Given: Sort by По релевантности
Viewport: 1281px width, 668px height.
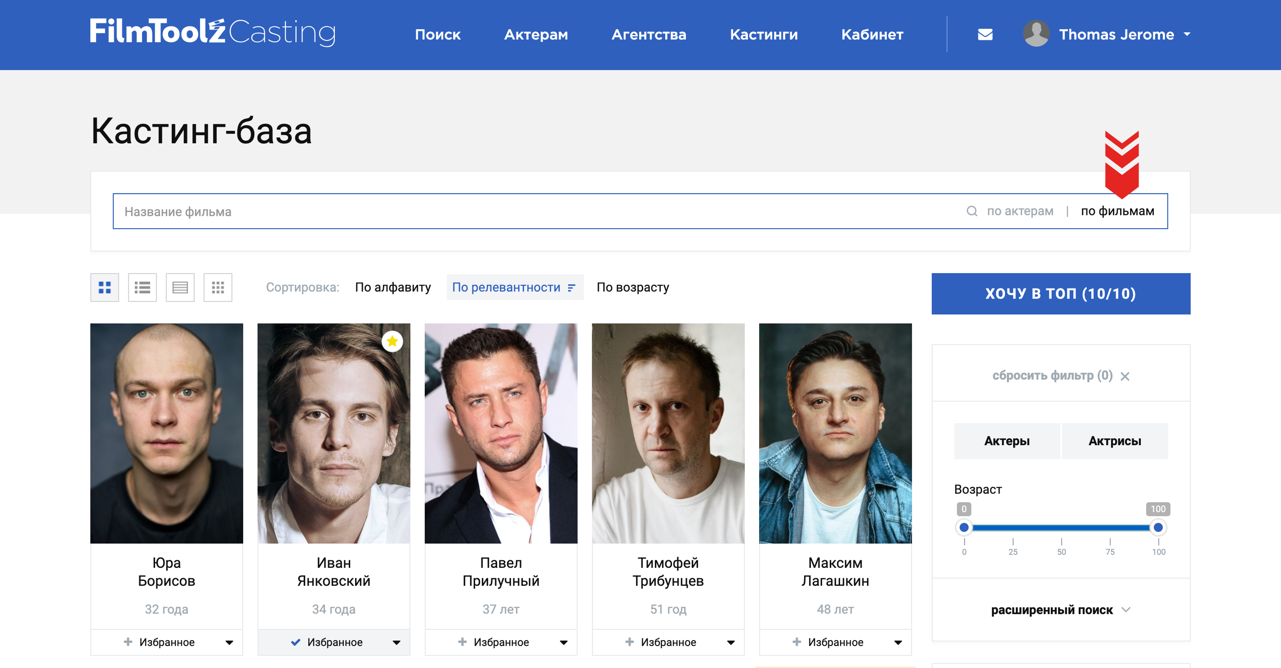Looking at the screenshot, I should pyautogui.click(x=515, y=287).
